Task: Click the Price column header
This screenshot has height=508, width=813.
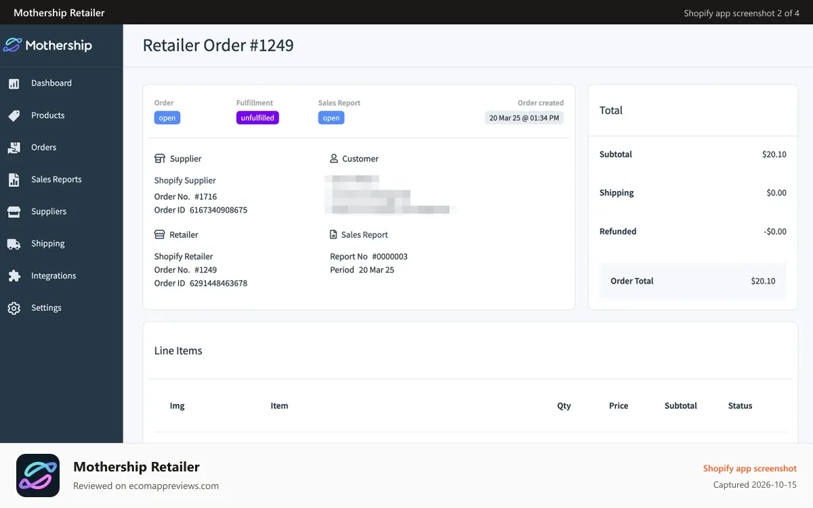Action: tap(619, 406)
